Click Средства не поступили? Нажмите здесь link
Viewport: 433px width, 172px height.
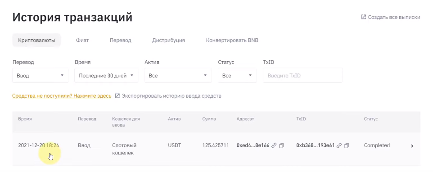click(62, 96)
